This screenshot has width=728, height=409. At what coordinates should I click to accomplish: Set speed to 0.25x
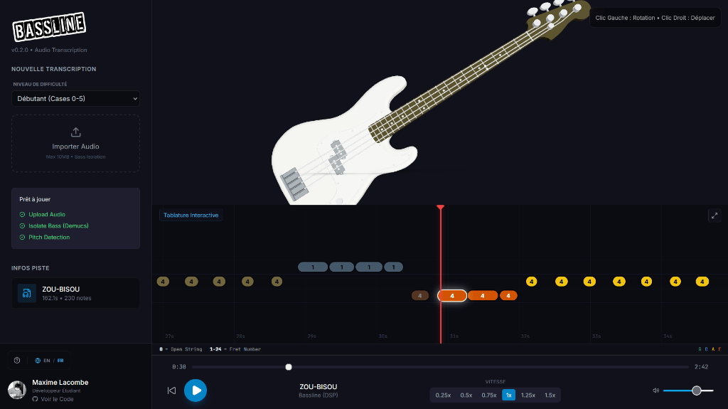(x=443, y=395)
